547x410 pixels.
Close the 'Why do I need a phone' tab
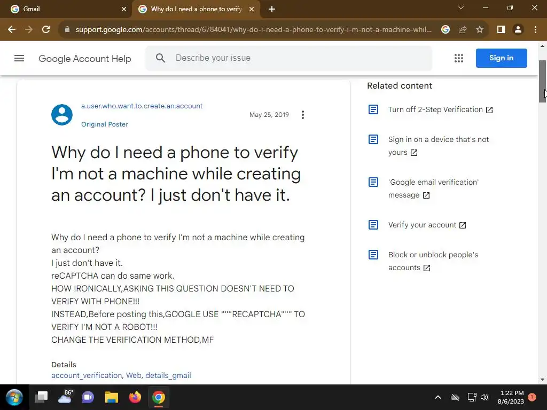click(x=252, y=9)
